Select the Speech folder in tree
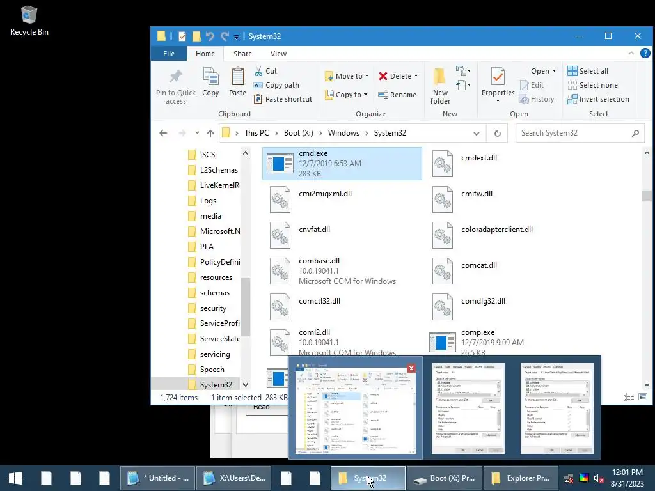This screenshot has height=491, width=655. (x=212, y=370)
